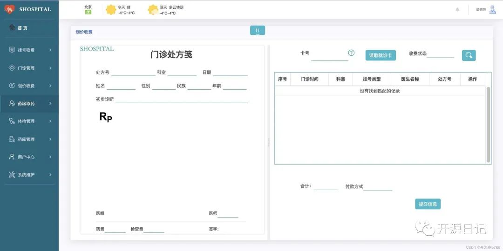Expand the 挂号收费 menu chevron
The height and width of the screenshot is (251, 503).
50,50
